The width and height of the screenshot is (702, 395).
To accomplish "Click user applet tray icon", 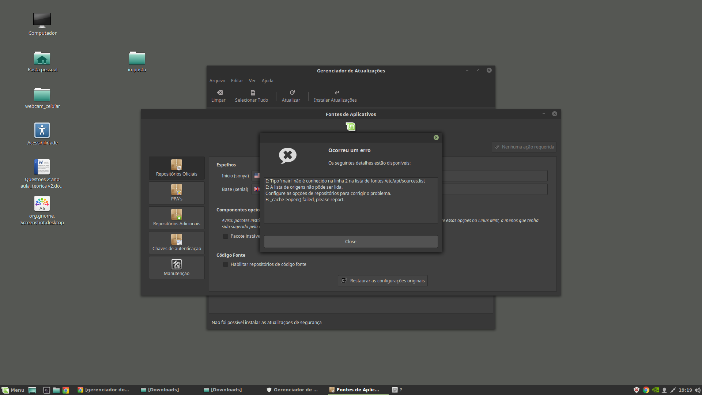I will (664, 390).
